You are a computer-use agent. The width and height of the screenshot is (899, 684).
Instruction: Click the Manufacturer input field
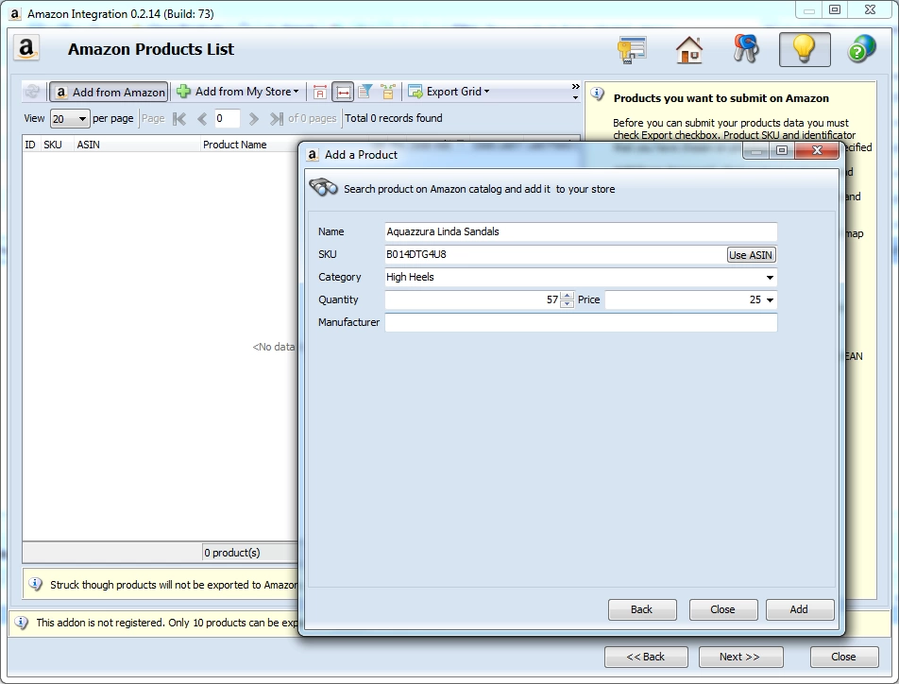[x=581, y=322]
